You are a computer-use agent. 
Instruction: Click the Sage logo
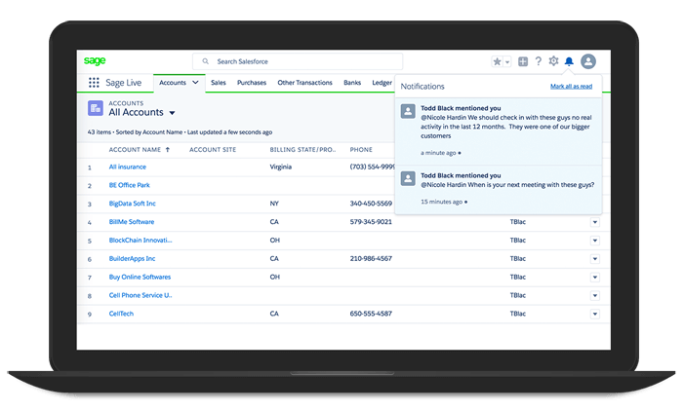(x=95, y=61)
